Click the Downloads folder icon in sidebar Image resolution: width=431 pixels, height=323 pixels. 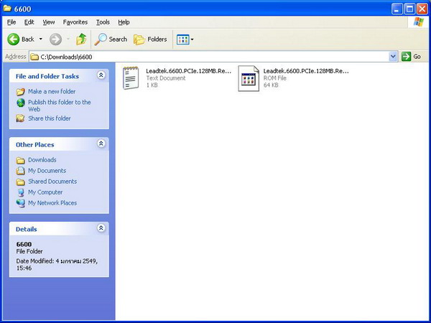coord(20,160)
